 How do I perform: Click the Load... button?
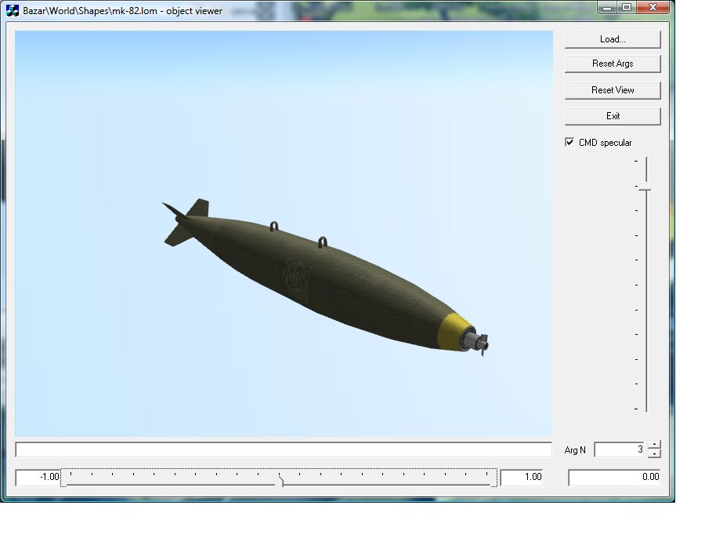[613, 39]
